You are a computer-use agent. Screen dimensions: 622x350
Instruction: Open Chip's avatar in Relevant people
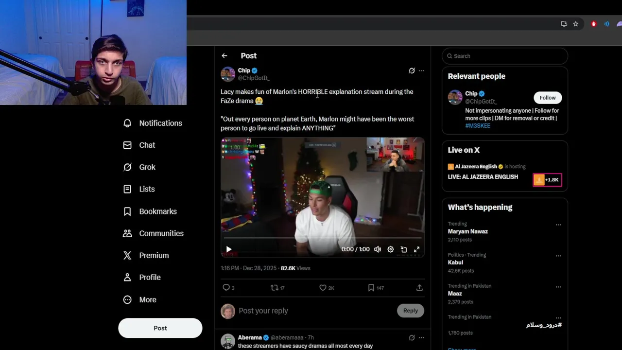(x=455, y=97)
